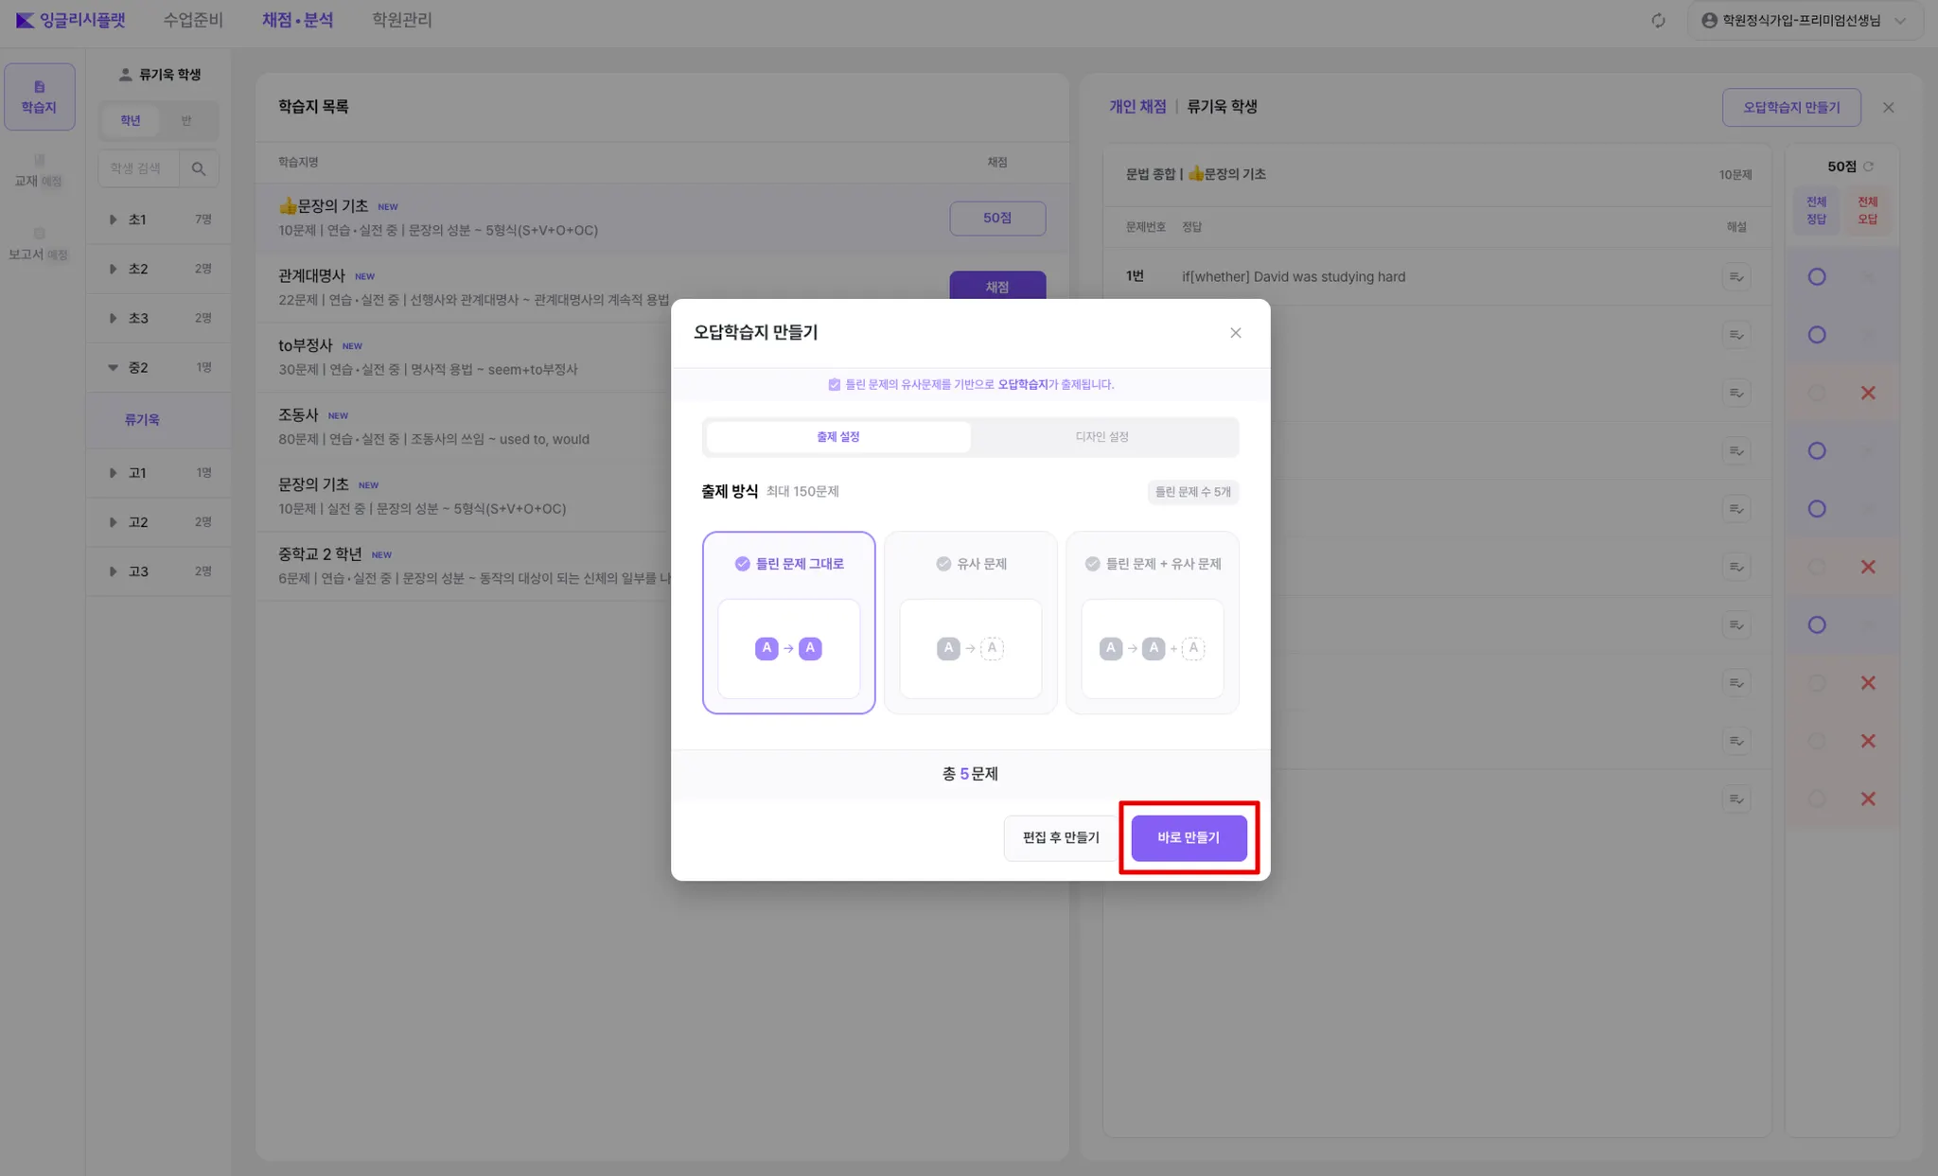This screenshot has width=1938, height=1176.
Task: Open explanation icon for question 1번
Action: click(1735, 277)
